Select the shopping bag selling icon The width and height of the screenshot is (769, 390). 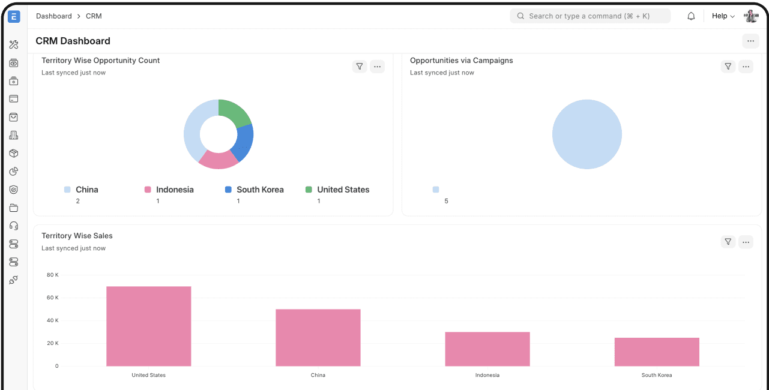(x=14, y=117)
